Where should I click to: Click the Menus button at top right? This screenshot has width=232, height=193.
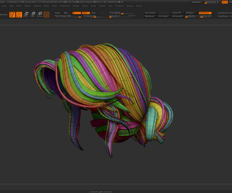225,2
